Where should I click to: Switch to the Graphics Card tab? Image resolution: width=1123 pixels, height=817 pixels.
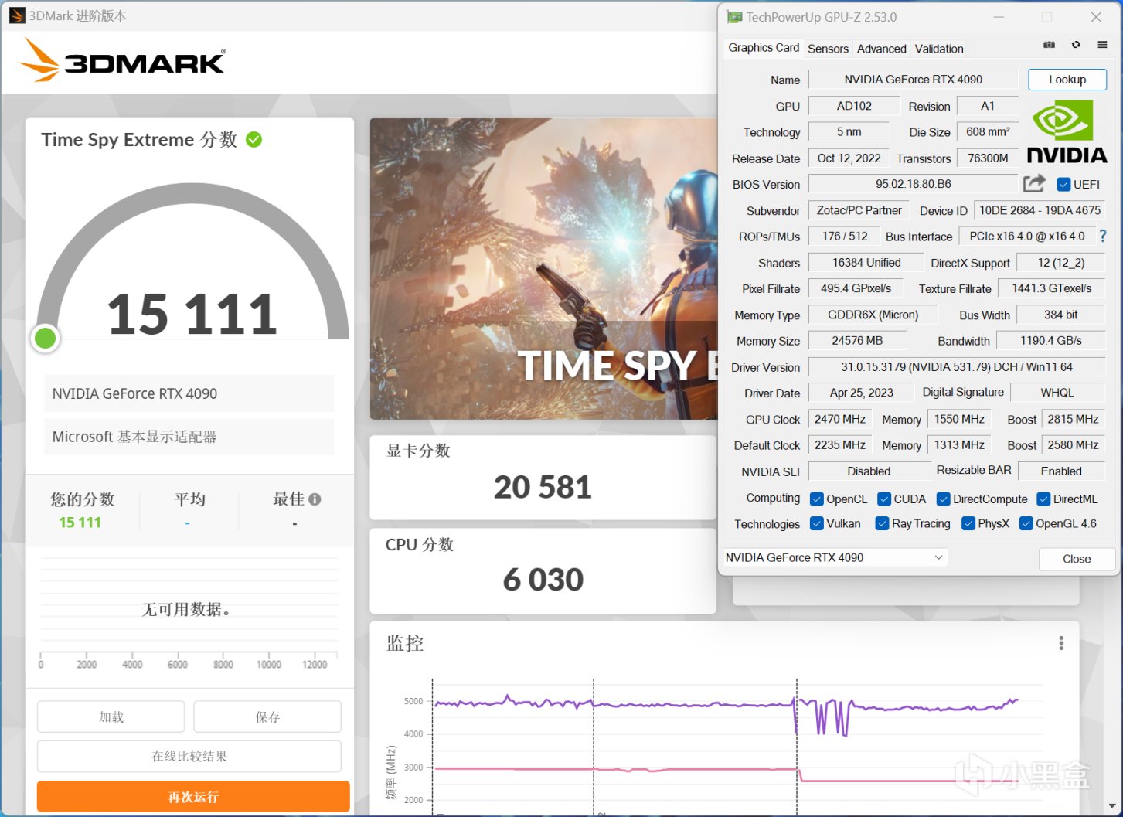pyautogui.click(x=764, y=48)
